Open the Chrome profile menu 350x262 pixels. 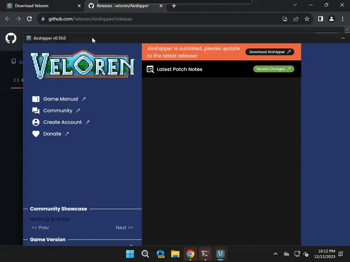click(x=332, y=19)
